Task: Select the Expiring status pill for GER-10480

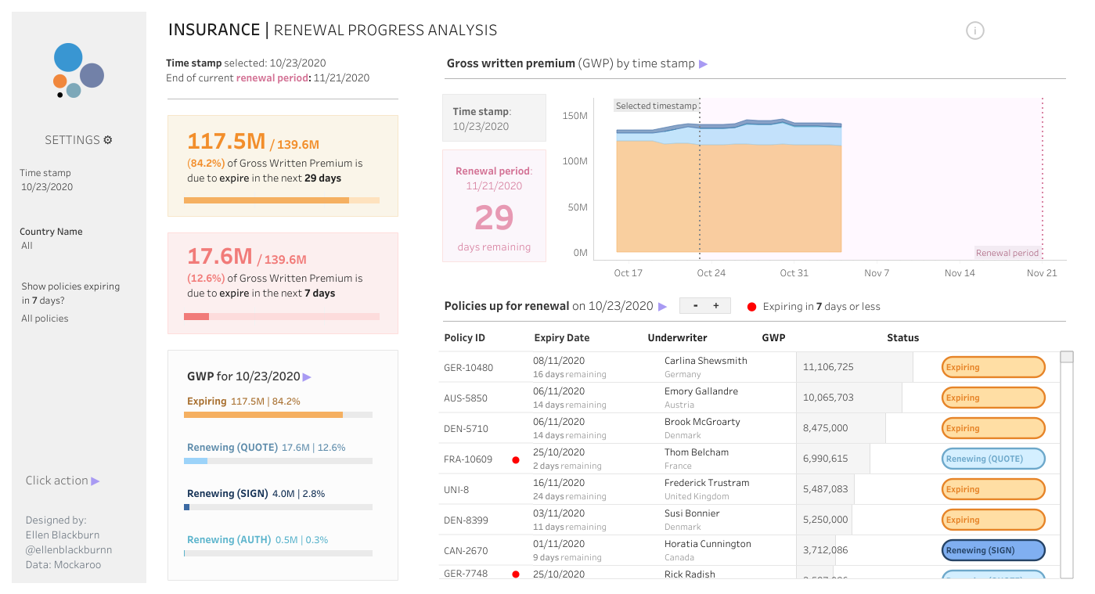Action: (x=993, y=367)
